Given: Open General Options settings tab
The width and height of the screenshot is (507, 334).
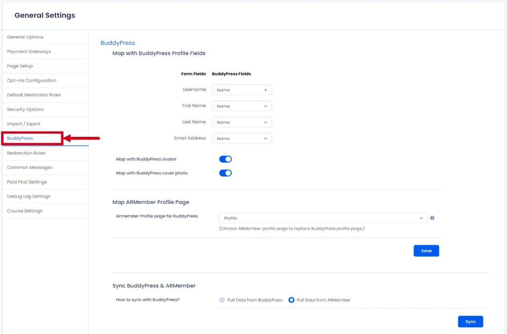Looking at the screenshot, I should click(x=45, y=37).
